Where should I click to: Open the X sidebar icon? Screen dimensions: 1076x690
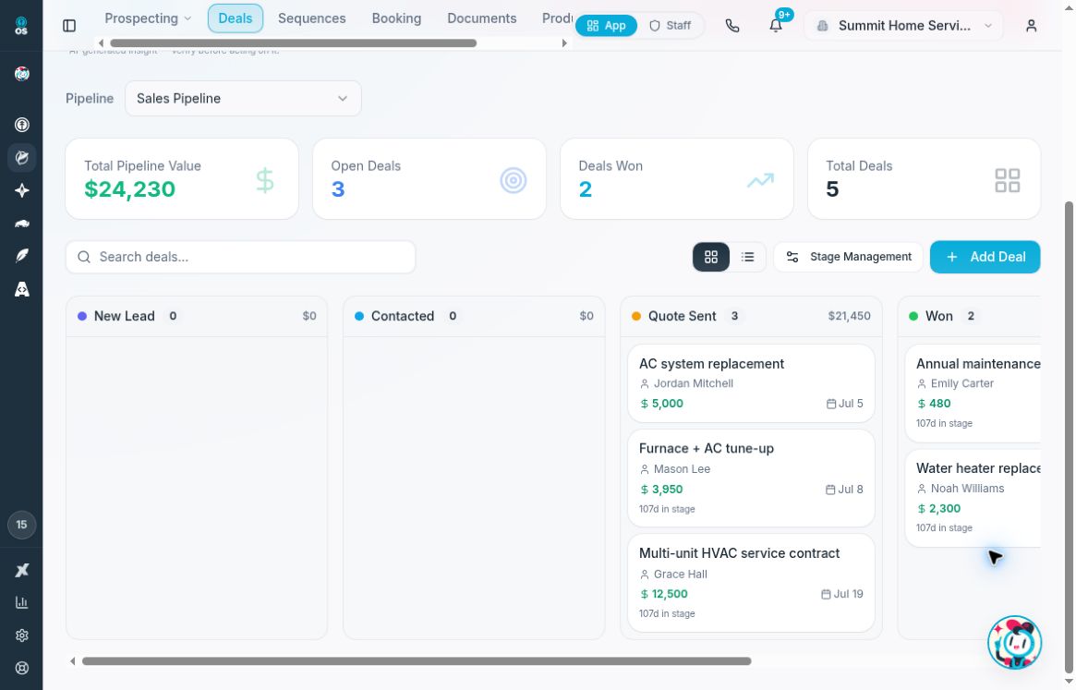[x=22, y=570]
